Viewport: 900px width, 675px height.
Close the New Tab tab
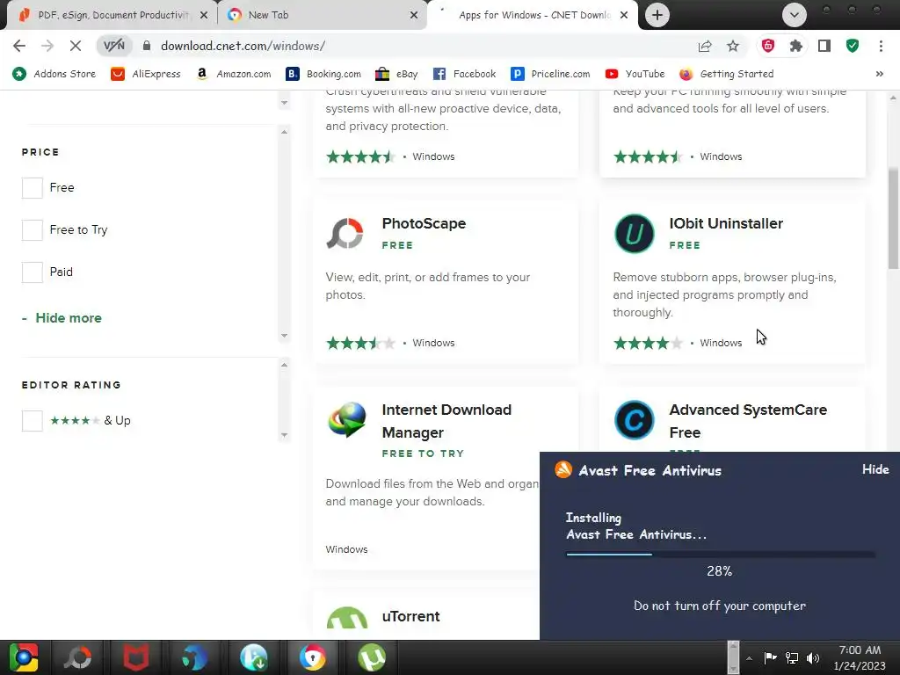tap(414, 15)
